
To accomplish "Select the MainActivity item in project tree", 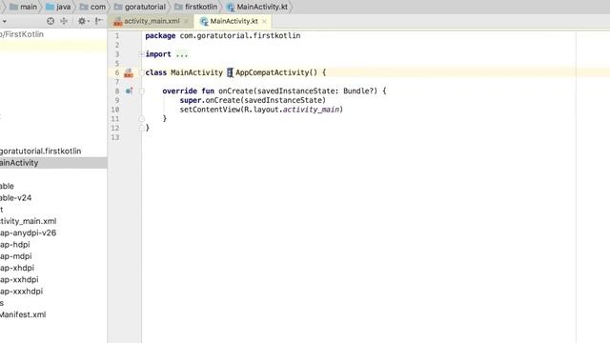I will 53,163.
